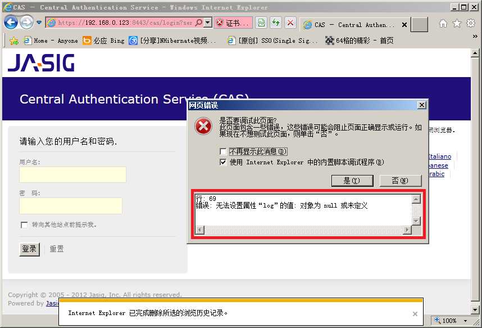Click error details scroll right arrow
Viewport: 482px width, 328px height.
click(407, 230)
